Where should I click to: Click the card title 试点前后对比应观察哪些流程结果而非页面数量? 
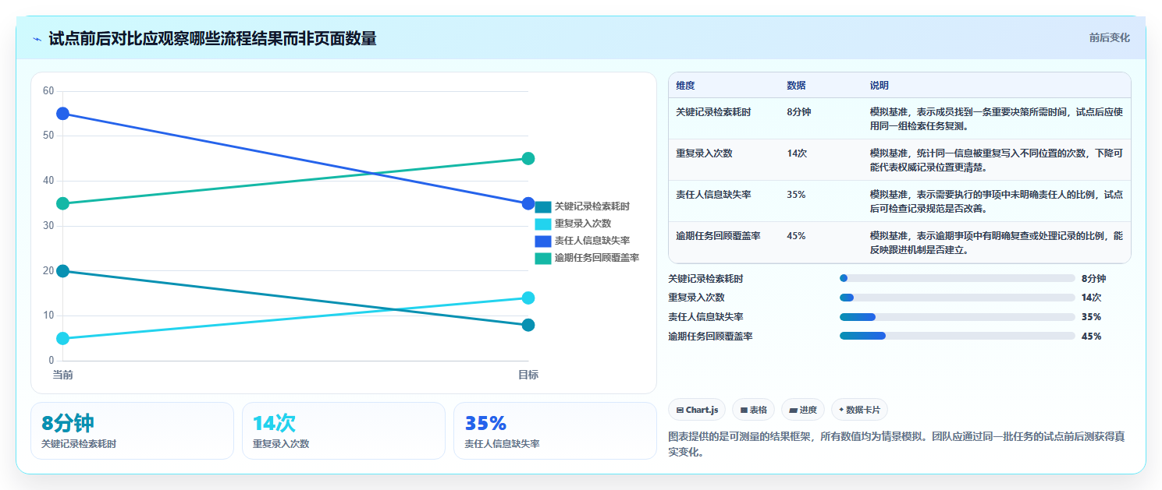tap(212, 38)
